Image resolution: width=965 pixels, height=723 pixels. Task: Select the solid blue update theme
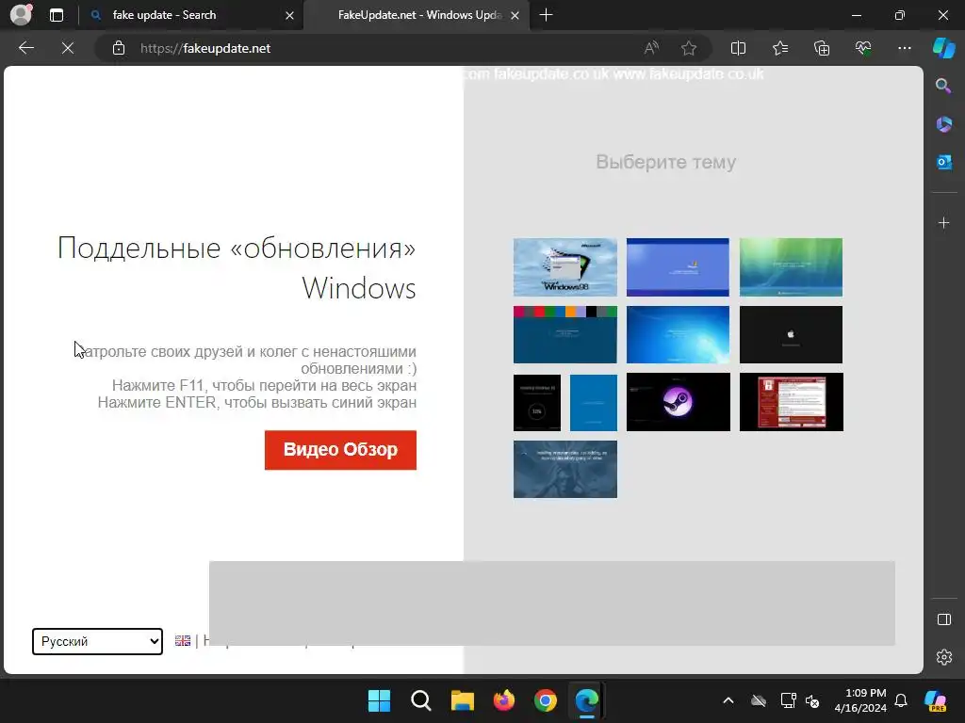[x=594, y=403]
